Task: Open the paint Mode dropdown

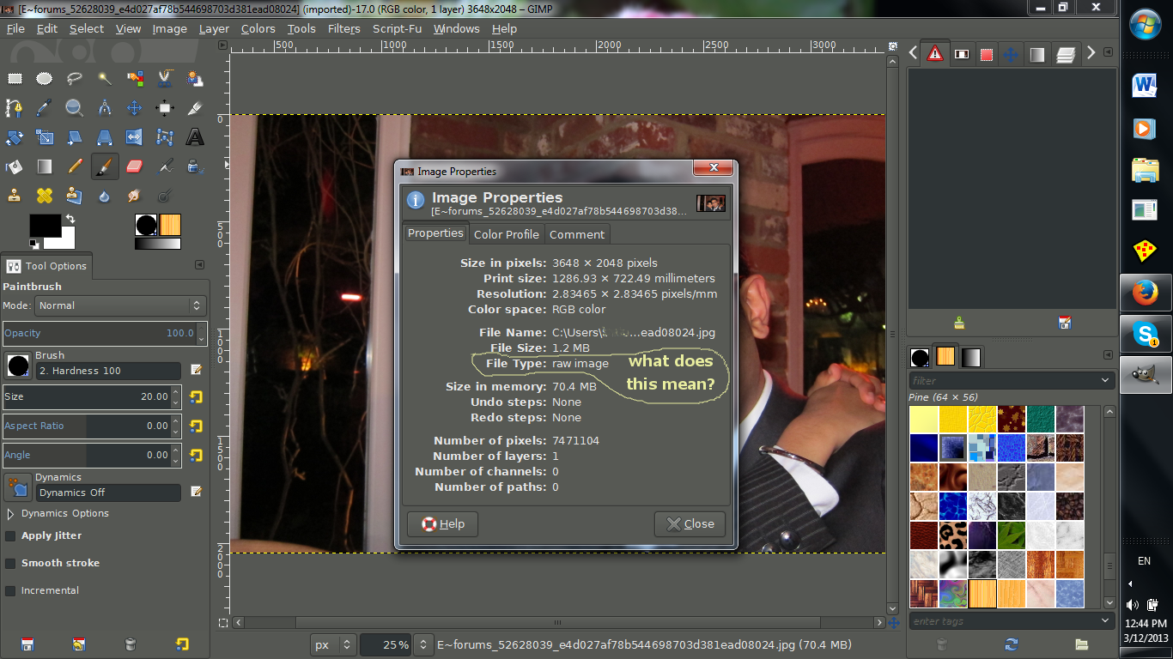Action: [120, 305]
